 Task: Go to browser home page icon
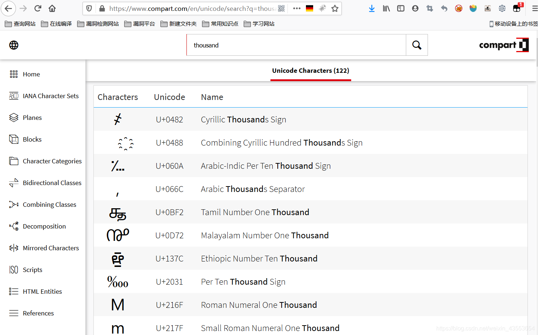click(x=52, y=8)
